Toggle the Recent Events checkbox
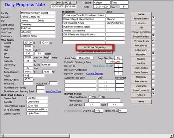The height and width of the screenshot is (138, 174). (153, 18)
